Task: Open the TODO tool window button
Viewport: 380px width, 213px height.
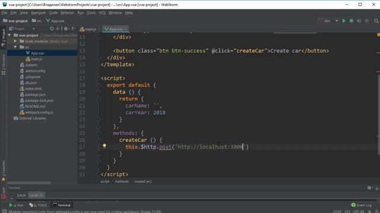Action: click(x=38, y=205)
